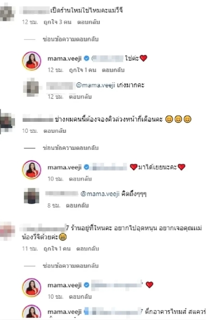Open mama.veeji avatar on มาได้เยยนะคะ reply
The height and width of the screenshot is (320, 221).
tap(32, 170)
